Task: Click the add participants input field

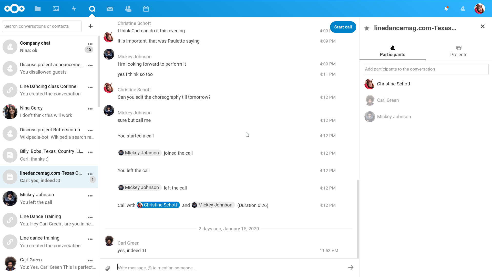Action: tap(425, 69)
